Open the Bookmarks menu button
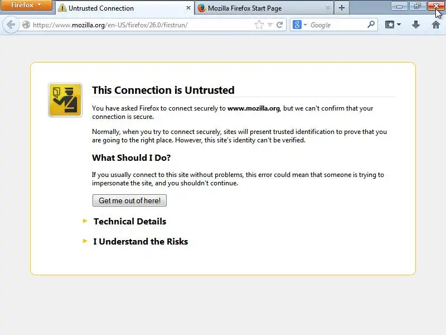446x335 pixels. pos(393,25)
